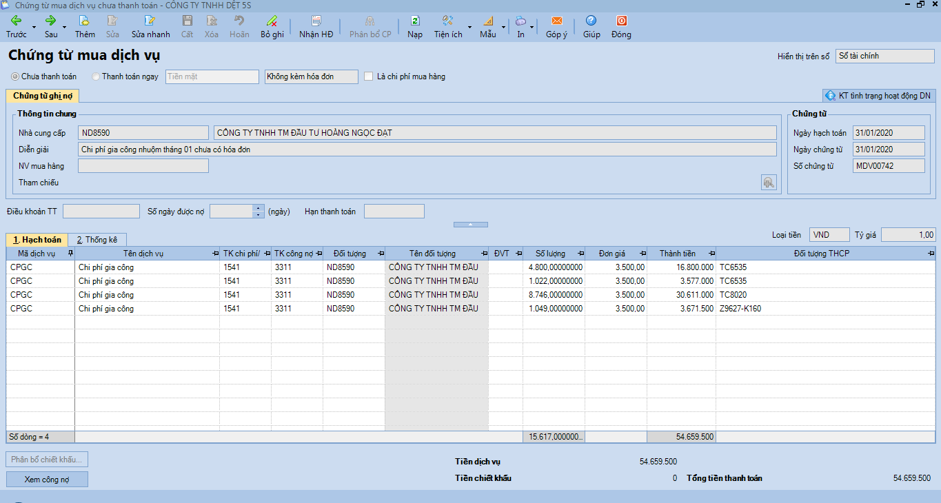Go to next voucher with Sau
Screen dimensions: 941x503
point(51,27)
